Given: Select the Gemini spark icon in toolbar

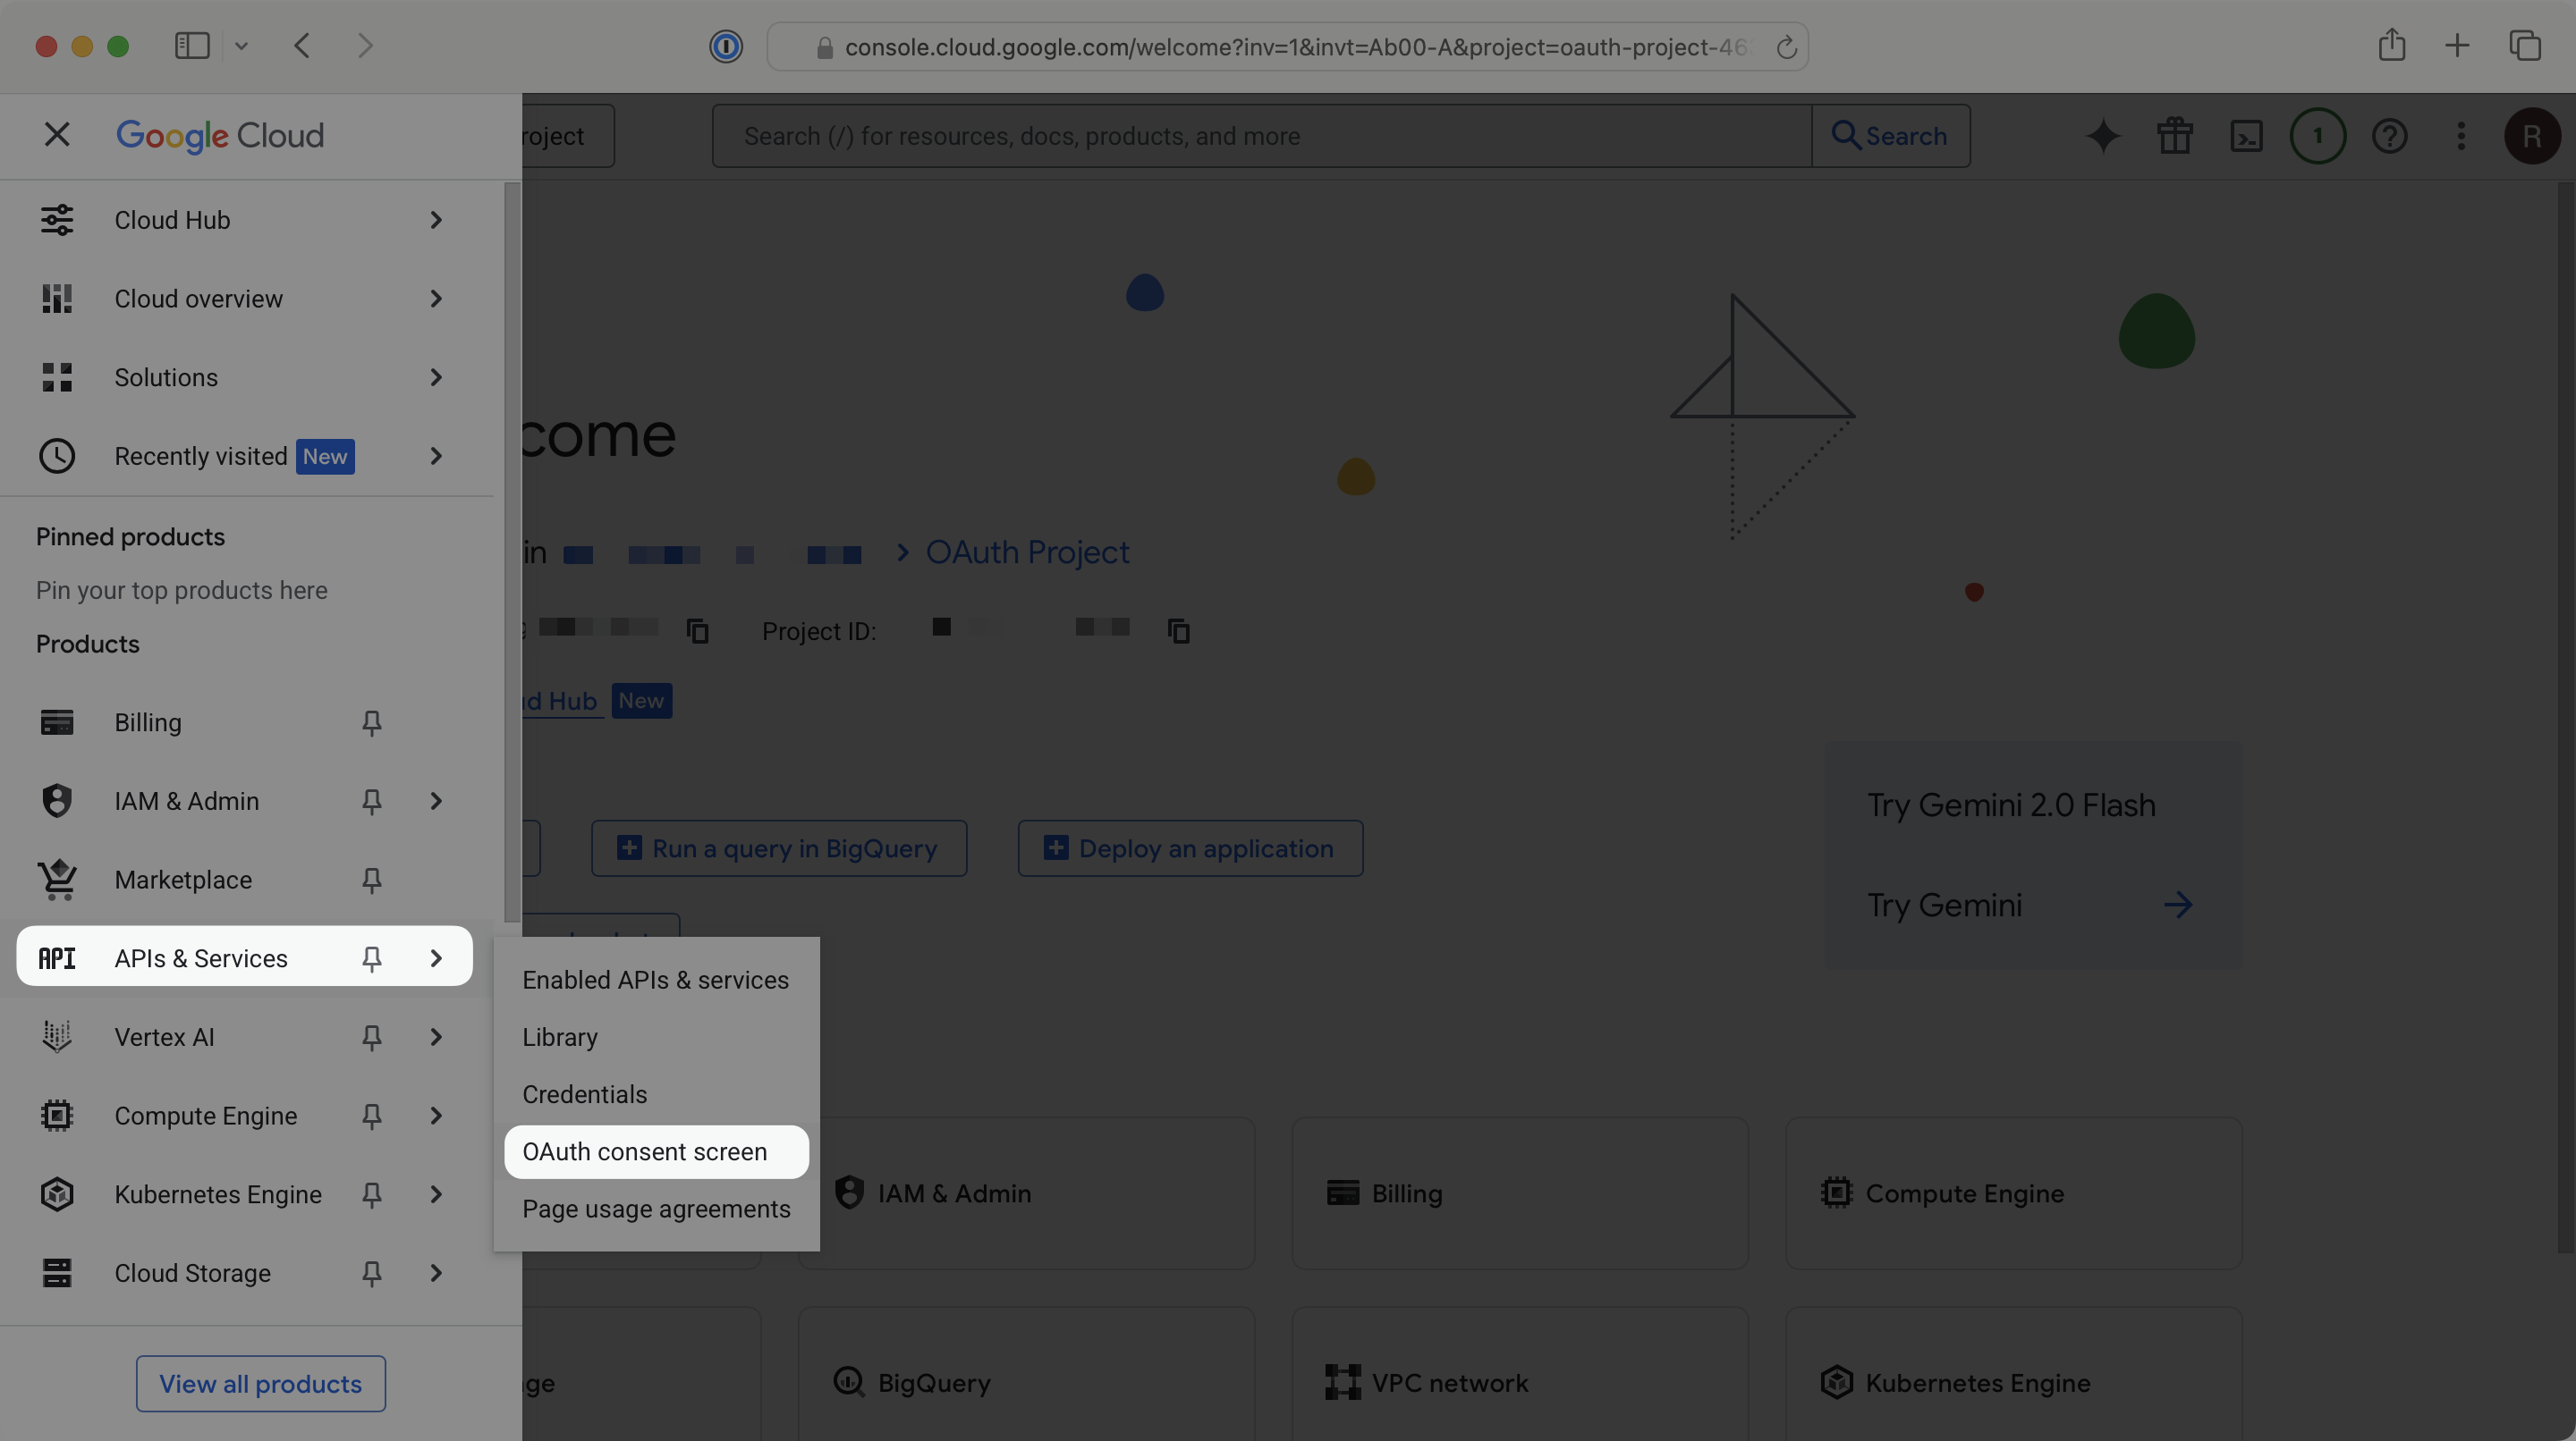Looking at the screenshot, I should click(x=2103, y=136).
